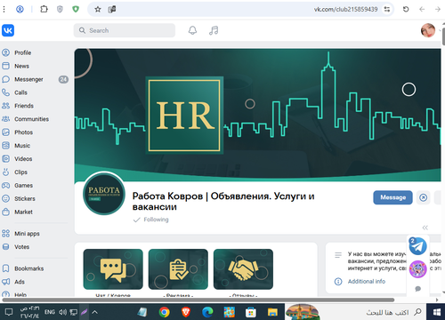The width and height of the screenshot is (445, 320).
Task: Open Brave browser from taskbar
Action: (x=186, y=312)
